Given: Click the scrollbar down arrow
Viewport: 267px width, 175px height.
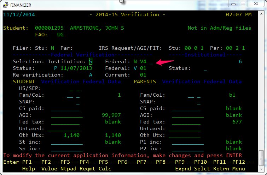Looking at the screenshot, I should [261, 169].
